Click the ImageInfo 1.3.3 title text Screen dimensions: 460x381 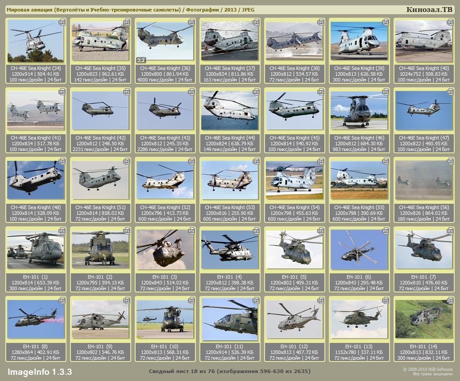(40, 371)
